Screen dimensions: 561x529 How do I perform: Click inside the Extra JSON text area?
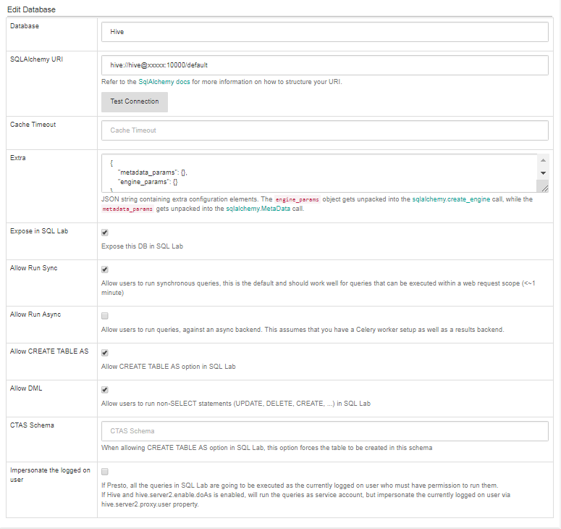319,172
